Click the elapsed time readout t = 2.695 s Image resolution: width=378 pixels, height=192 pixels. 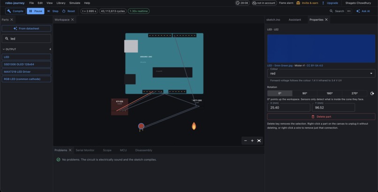pyautogui.click(x=89, y=11)
